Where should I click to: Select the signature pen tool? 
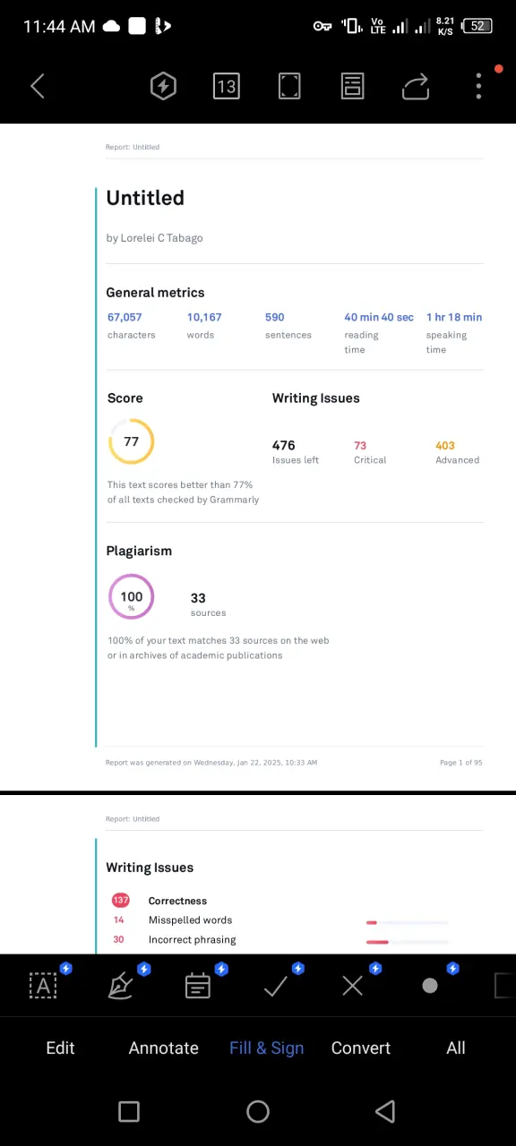tap(120, 986)
